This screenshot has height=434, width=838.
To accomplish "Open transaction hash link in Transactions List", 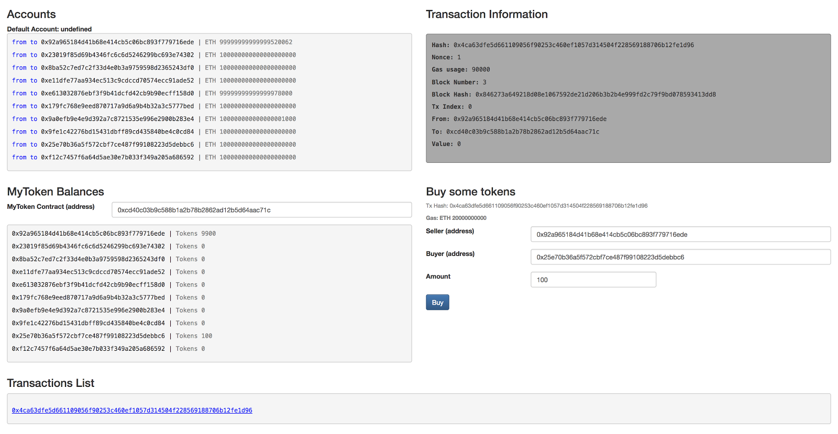I will (132, 410).
